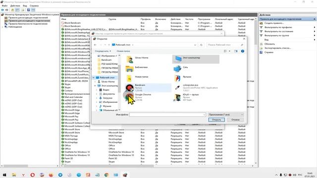The width and height of the screenshot is (317, 178).
Task: Click the Back arrow in the firewall console toolbar
Action: 2,10
